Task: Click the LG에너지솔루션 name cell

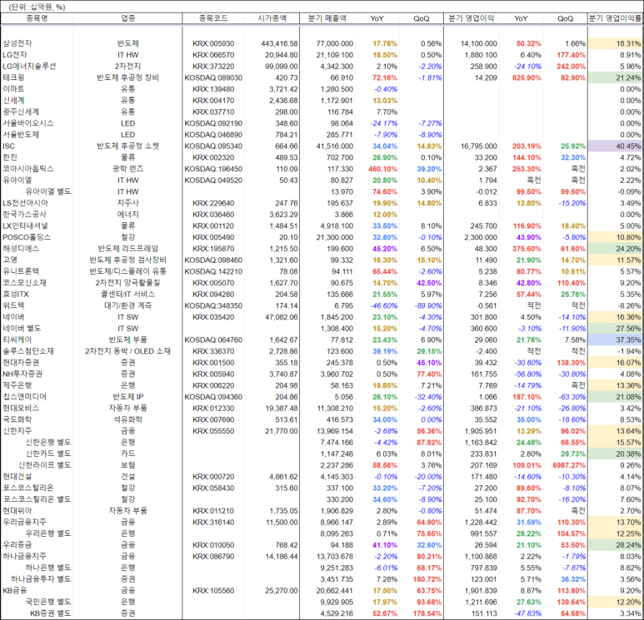Action: point(29,67)
